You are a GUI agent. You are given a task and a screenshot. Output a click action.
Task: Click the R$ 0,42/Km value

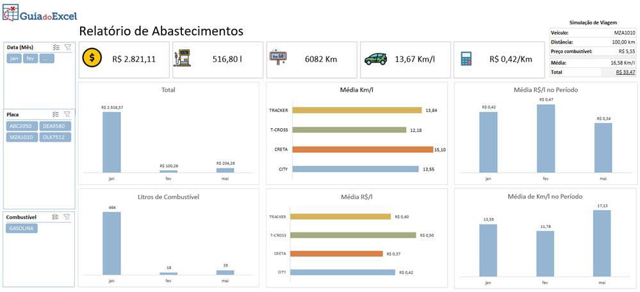(511, 59)
